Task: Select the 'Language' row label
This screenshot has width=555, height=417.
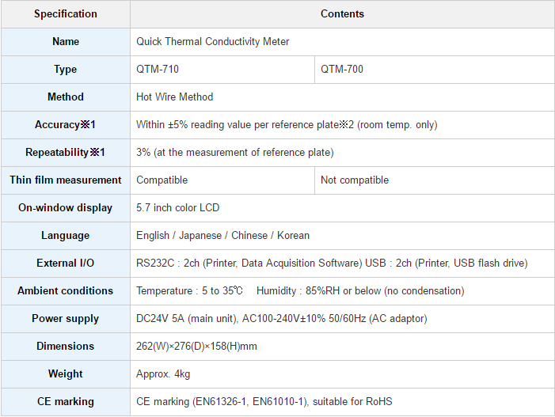Action: (66, 236)
